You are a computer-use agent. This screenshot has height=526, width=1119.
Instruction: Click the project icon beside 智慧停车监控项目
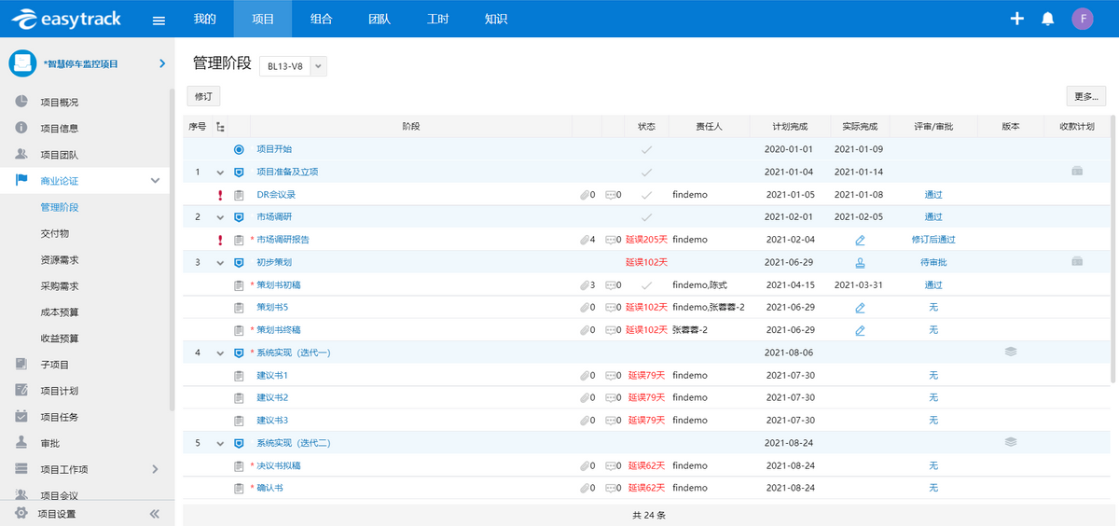coord(22,63)
